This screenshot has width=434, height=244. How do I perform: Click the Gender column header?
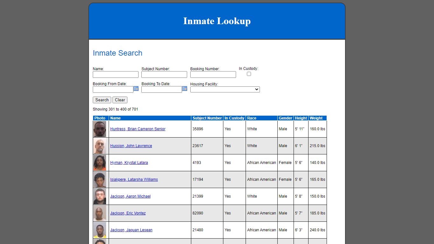click(286, 118)
